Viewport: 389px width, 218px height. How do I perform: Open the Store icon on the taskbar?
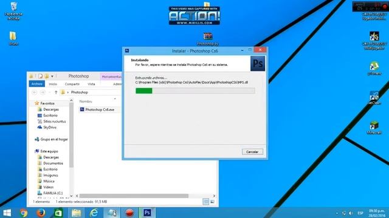[x=58, y=213]
